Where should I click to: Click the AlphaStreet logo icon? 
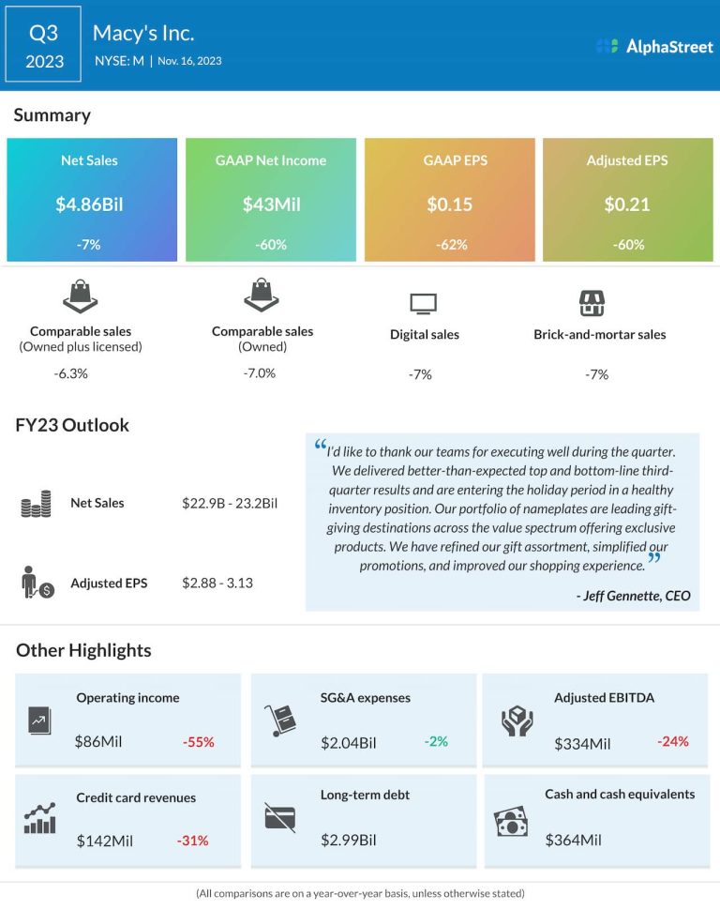tap(607, 46)
